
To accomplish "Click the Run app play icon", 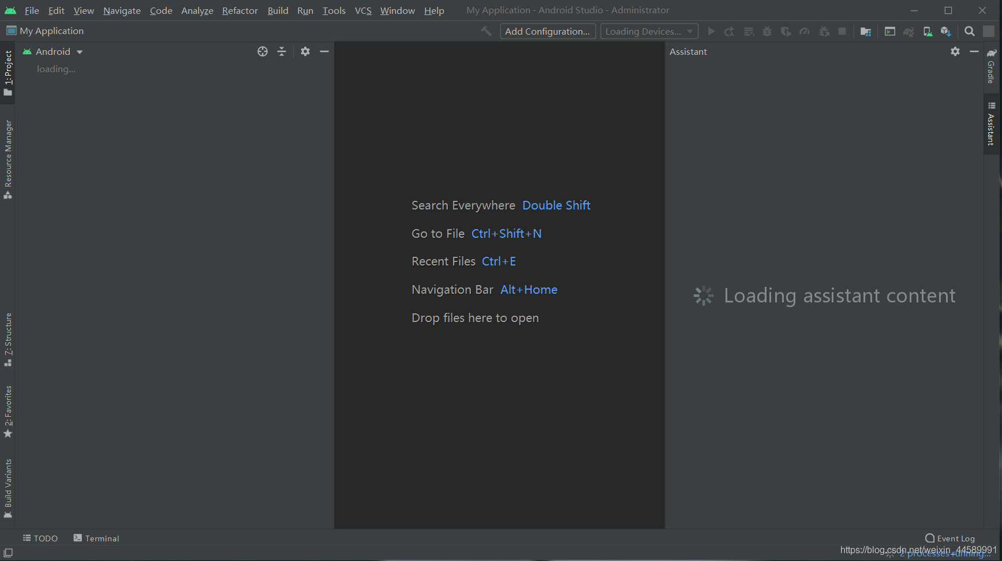I will click(711, 31).
